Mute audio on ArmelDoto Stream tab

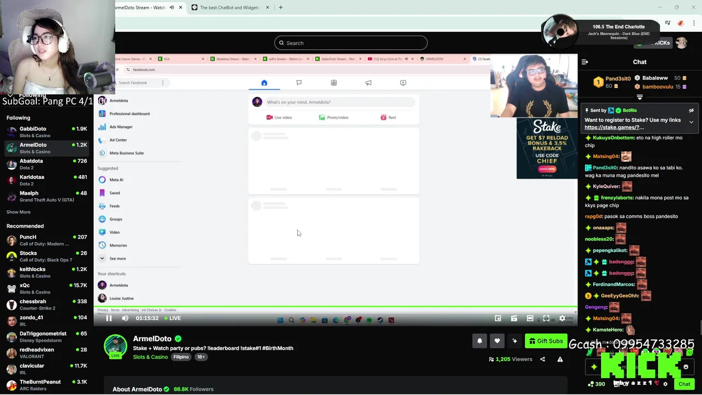(172, 8)
